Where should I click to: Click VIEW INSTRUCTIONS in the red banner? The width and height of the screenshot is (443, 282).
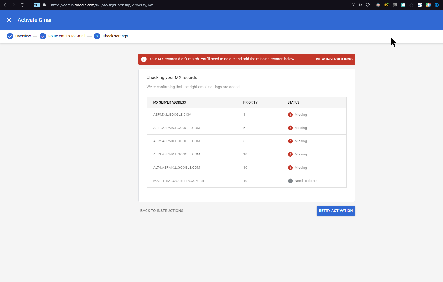334,59
